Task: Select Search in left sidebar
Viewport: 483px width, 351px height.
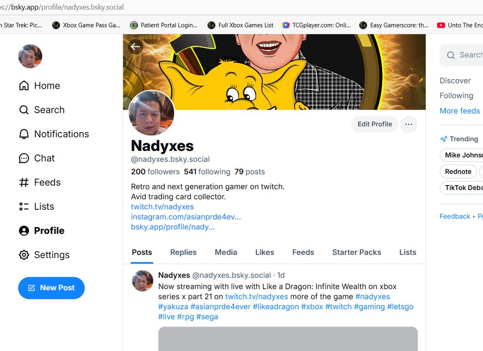Action: click(42, 110)
